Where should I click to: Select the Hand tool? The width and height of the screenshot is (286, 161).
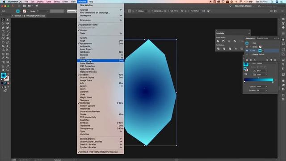click(3, 70)
